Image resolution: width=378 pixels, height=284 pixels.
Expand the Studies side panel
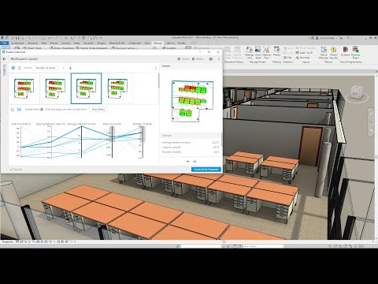(4, 59)
